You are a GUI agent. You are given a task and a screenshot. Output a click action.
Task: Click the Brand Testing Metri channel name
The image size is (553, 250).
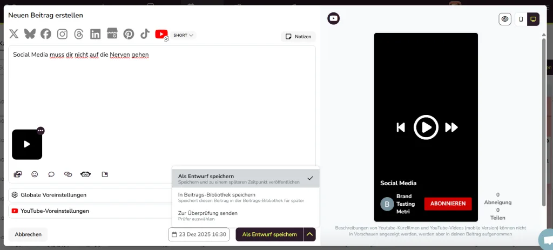(406, 204)
